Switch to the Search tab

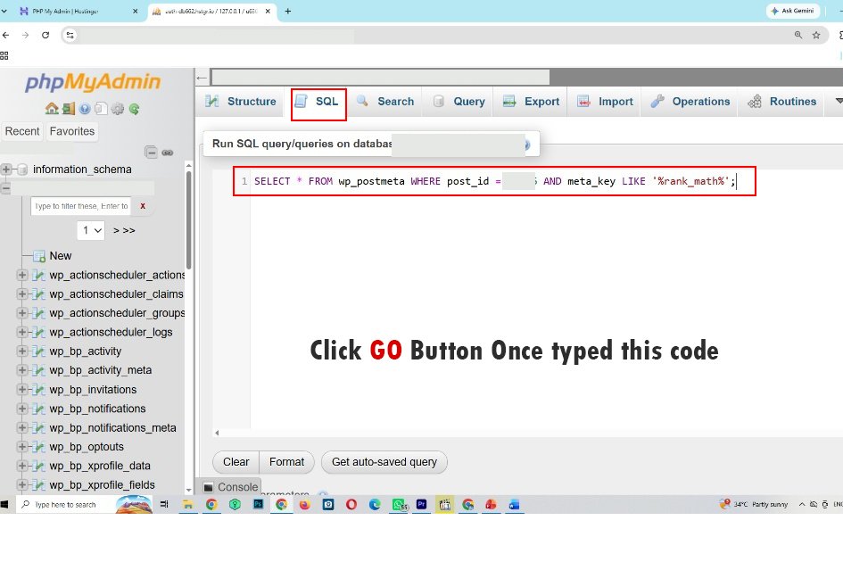coord(385,102)
